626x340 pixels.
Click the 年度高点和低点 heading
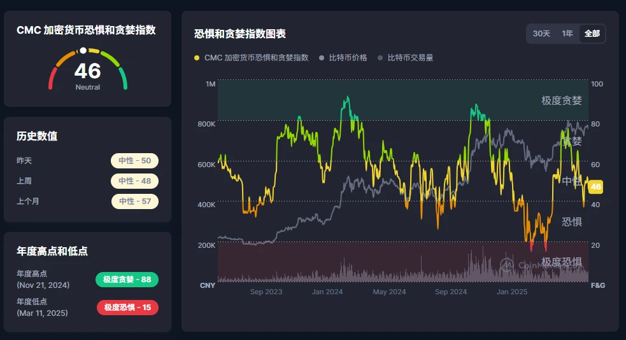click(x=52, y=251)
